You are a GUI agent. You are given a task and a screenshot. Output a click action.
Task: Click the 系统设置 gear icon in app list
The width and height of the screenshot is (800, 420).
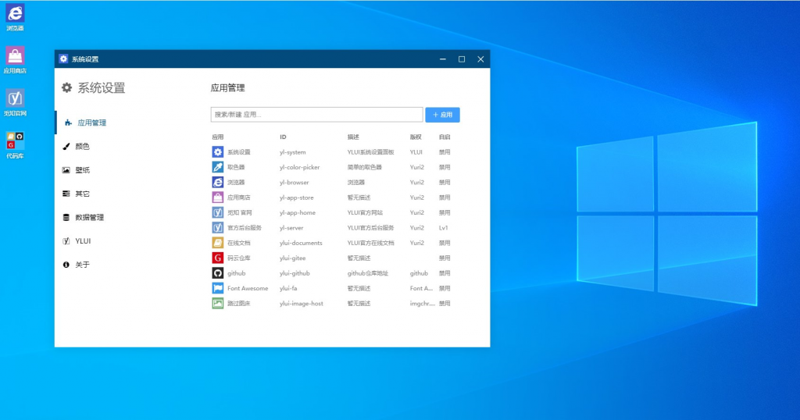point(218,152)
